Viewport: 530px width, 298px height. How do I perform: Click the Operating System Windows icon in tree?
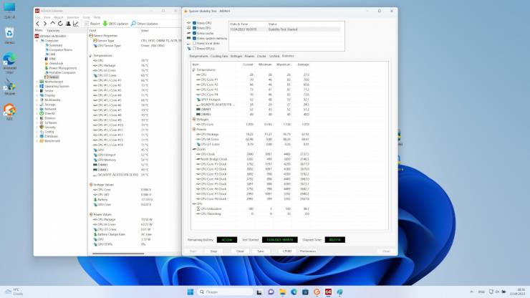(x=42, y=86)
